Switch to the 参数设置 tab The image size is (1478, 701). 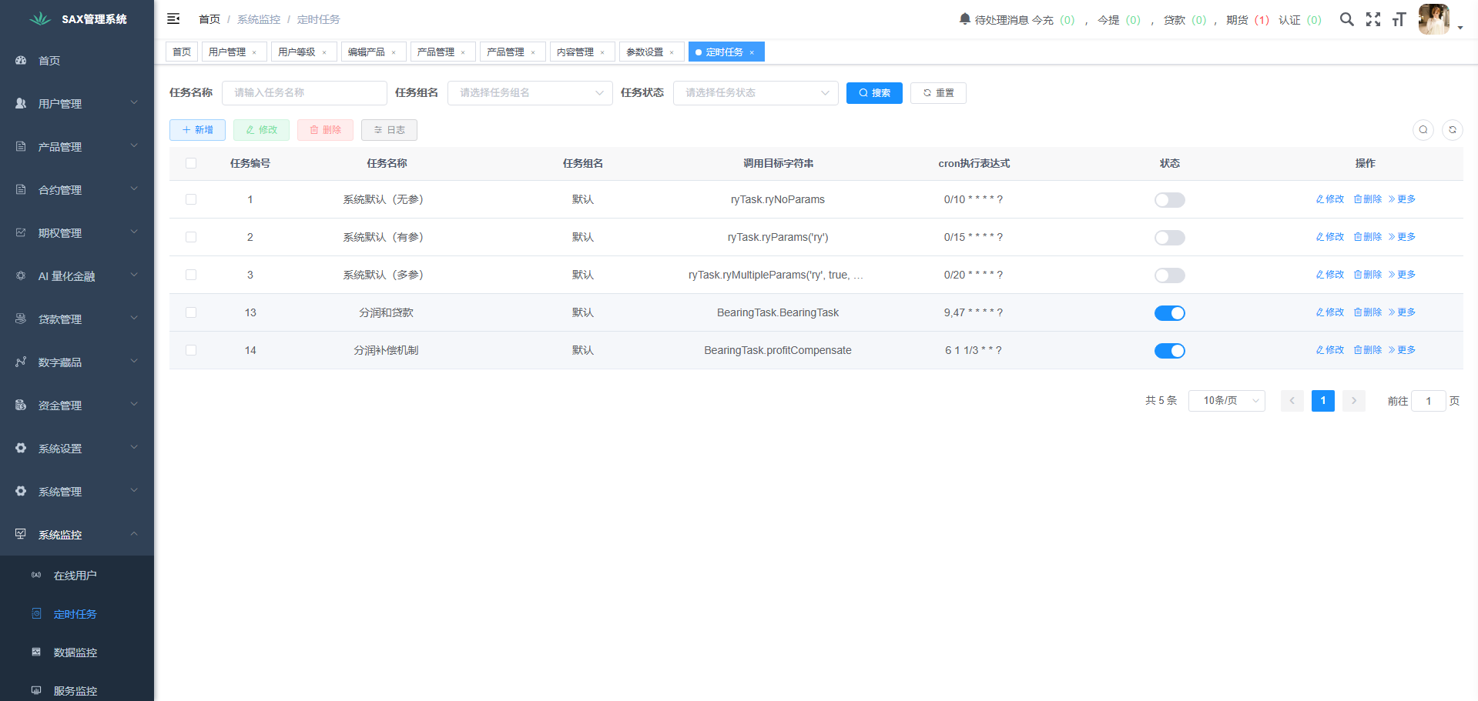coord(645,52)
